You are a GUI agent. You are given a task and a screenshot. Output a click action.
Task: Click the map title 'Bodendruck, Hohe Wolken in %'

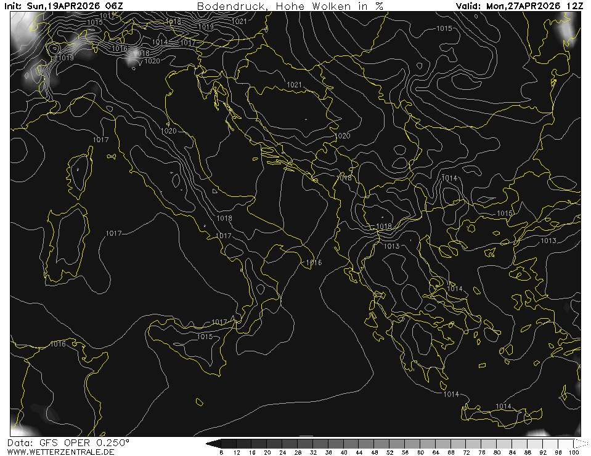click(x=290, y=6)
